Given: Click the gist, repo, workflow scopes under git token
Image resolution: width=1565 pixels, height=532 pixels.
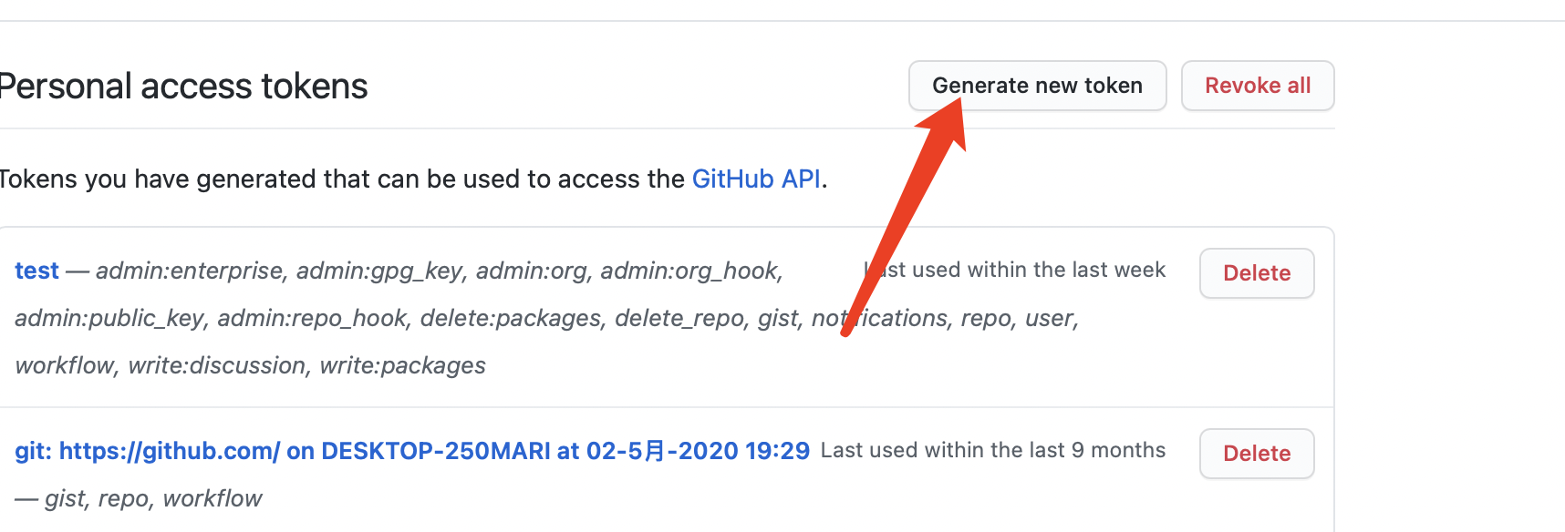Looking at the screenshot, I should pyautogui.click(x=153, y=498).
